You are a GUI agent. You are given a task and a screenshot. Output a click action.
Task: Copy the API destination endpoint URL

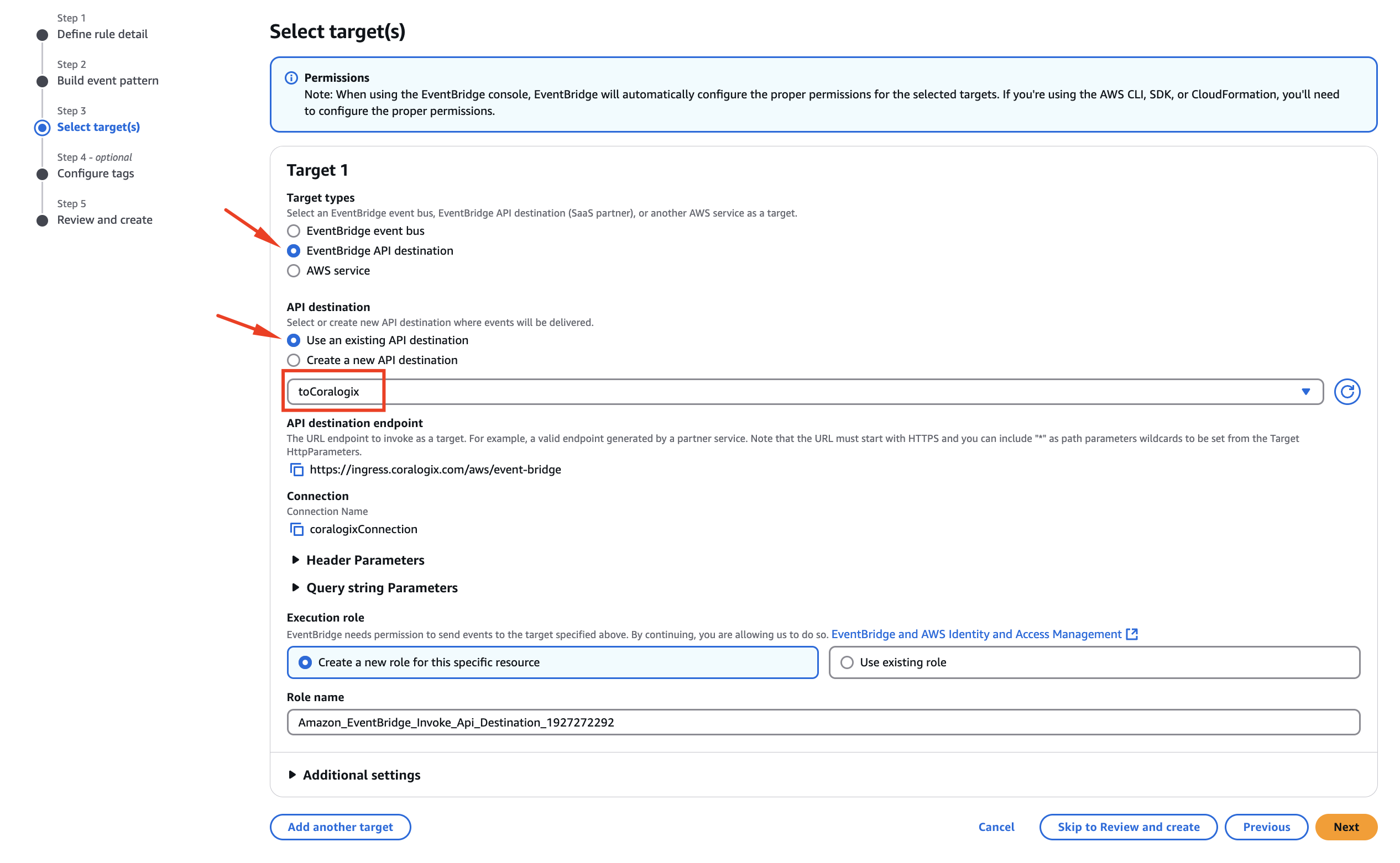(296, 469)
